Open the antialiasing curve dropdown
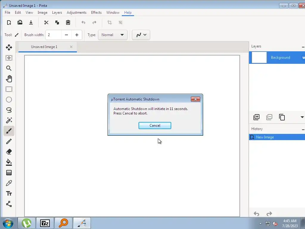This screenshot has height=229, width=305. tap(141, 35)
